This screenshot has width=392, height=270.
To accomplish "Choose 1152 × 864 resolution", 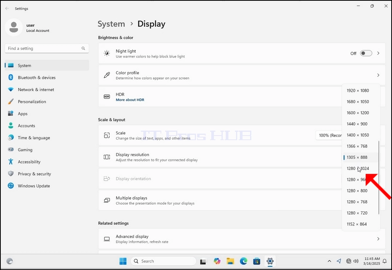I will click(x=360, y=224).
